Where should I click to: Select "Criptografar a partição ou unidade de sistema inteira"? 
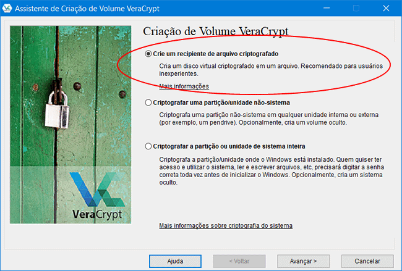coord(148,146)
